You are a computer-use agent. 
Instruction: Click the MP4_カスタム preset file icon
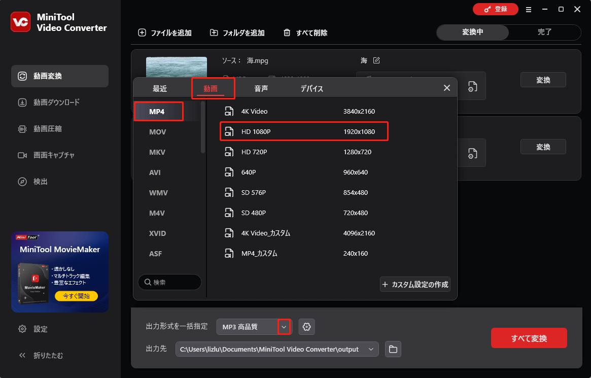(229, 254)
